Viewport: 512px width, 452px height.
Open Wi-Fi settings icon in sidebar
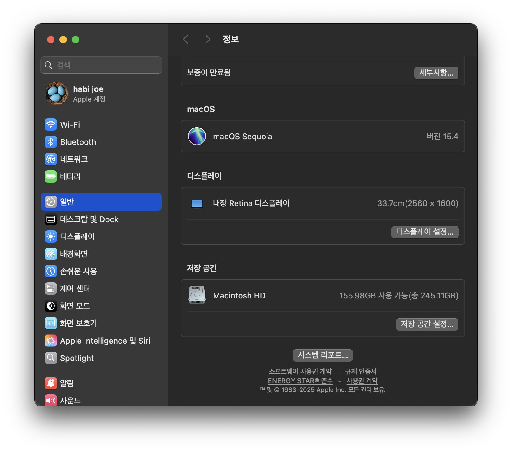tap(51, 125)
